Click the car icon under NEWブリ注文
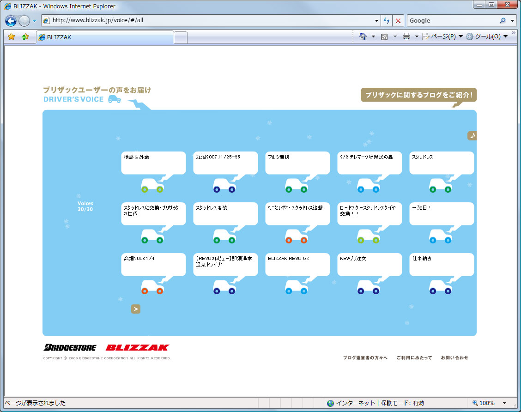Viewport: 521px width, 412px height. (369, 287)
